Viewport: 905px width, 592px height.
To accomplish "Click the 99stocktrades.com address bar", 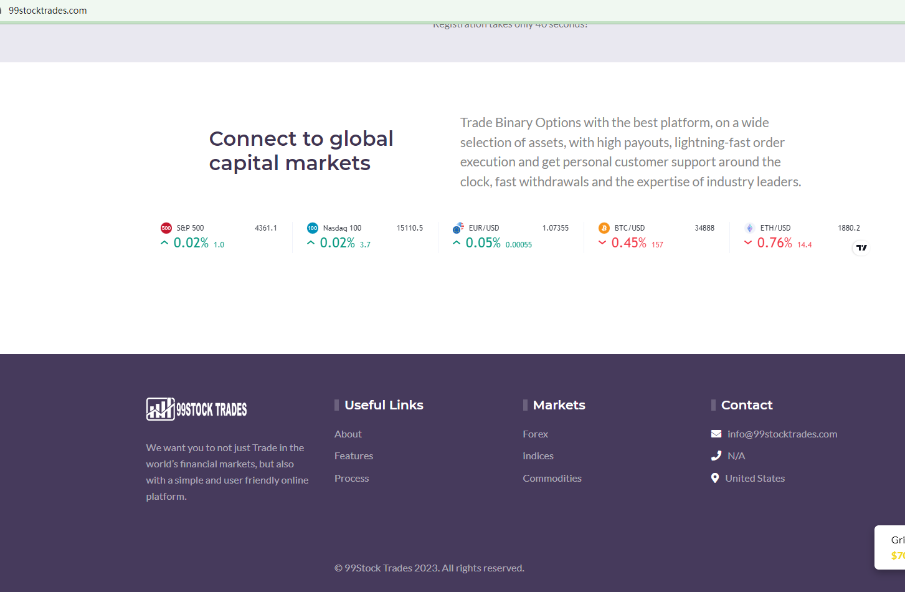I will [48, 11].
